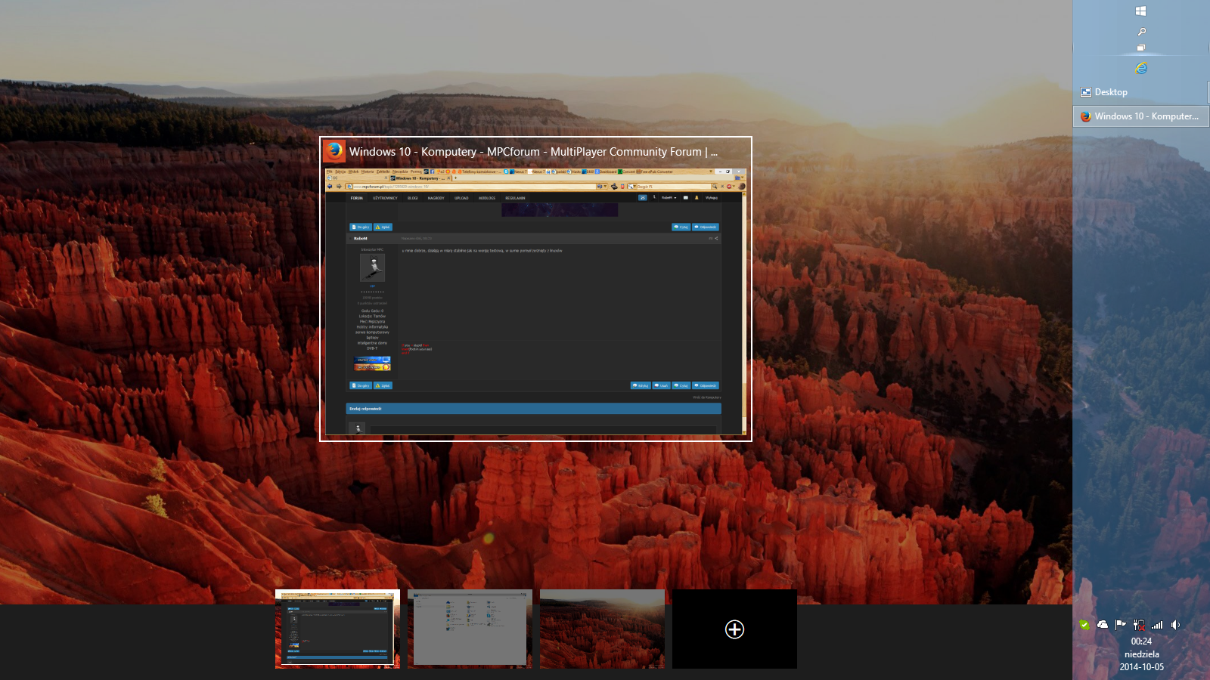
Task: Click the Firefox icon on taskbar button
Action: (1086, 116)
